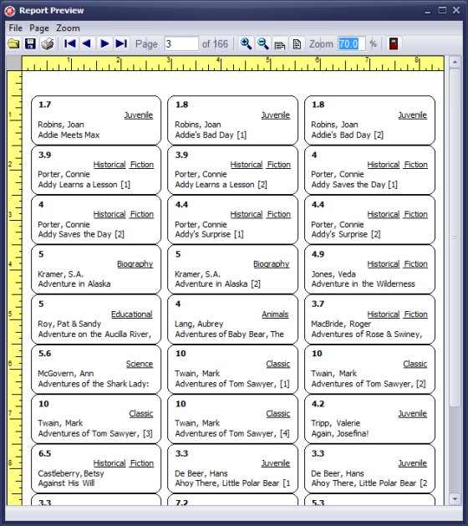Click the page number input field
The width and height of the screenshot is (468, 526).
[x=181, y=44]
